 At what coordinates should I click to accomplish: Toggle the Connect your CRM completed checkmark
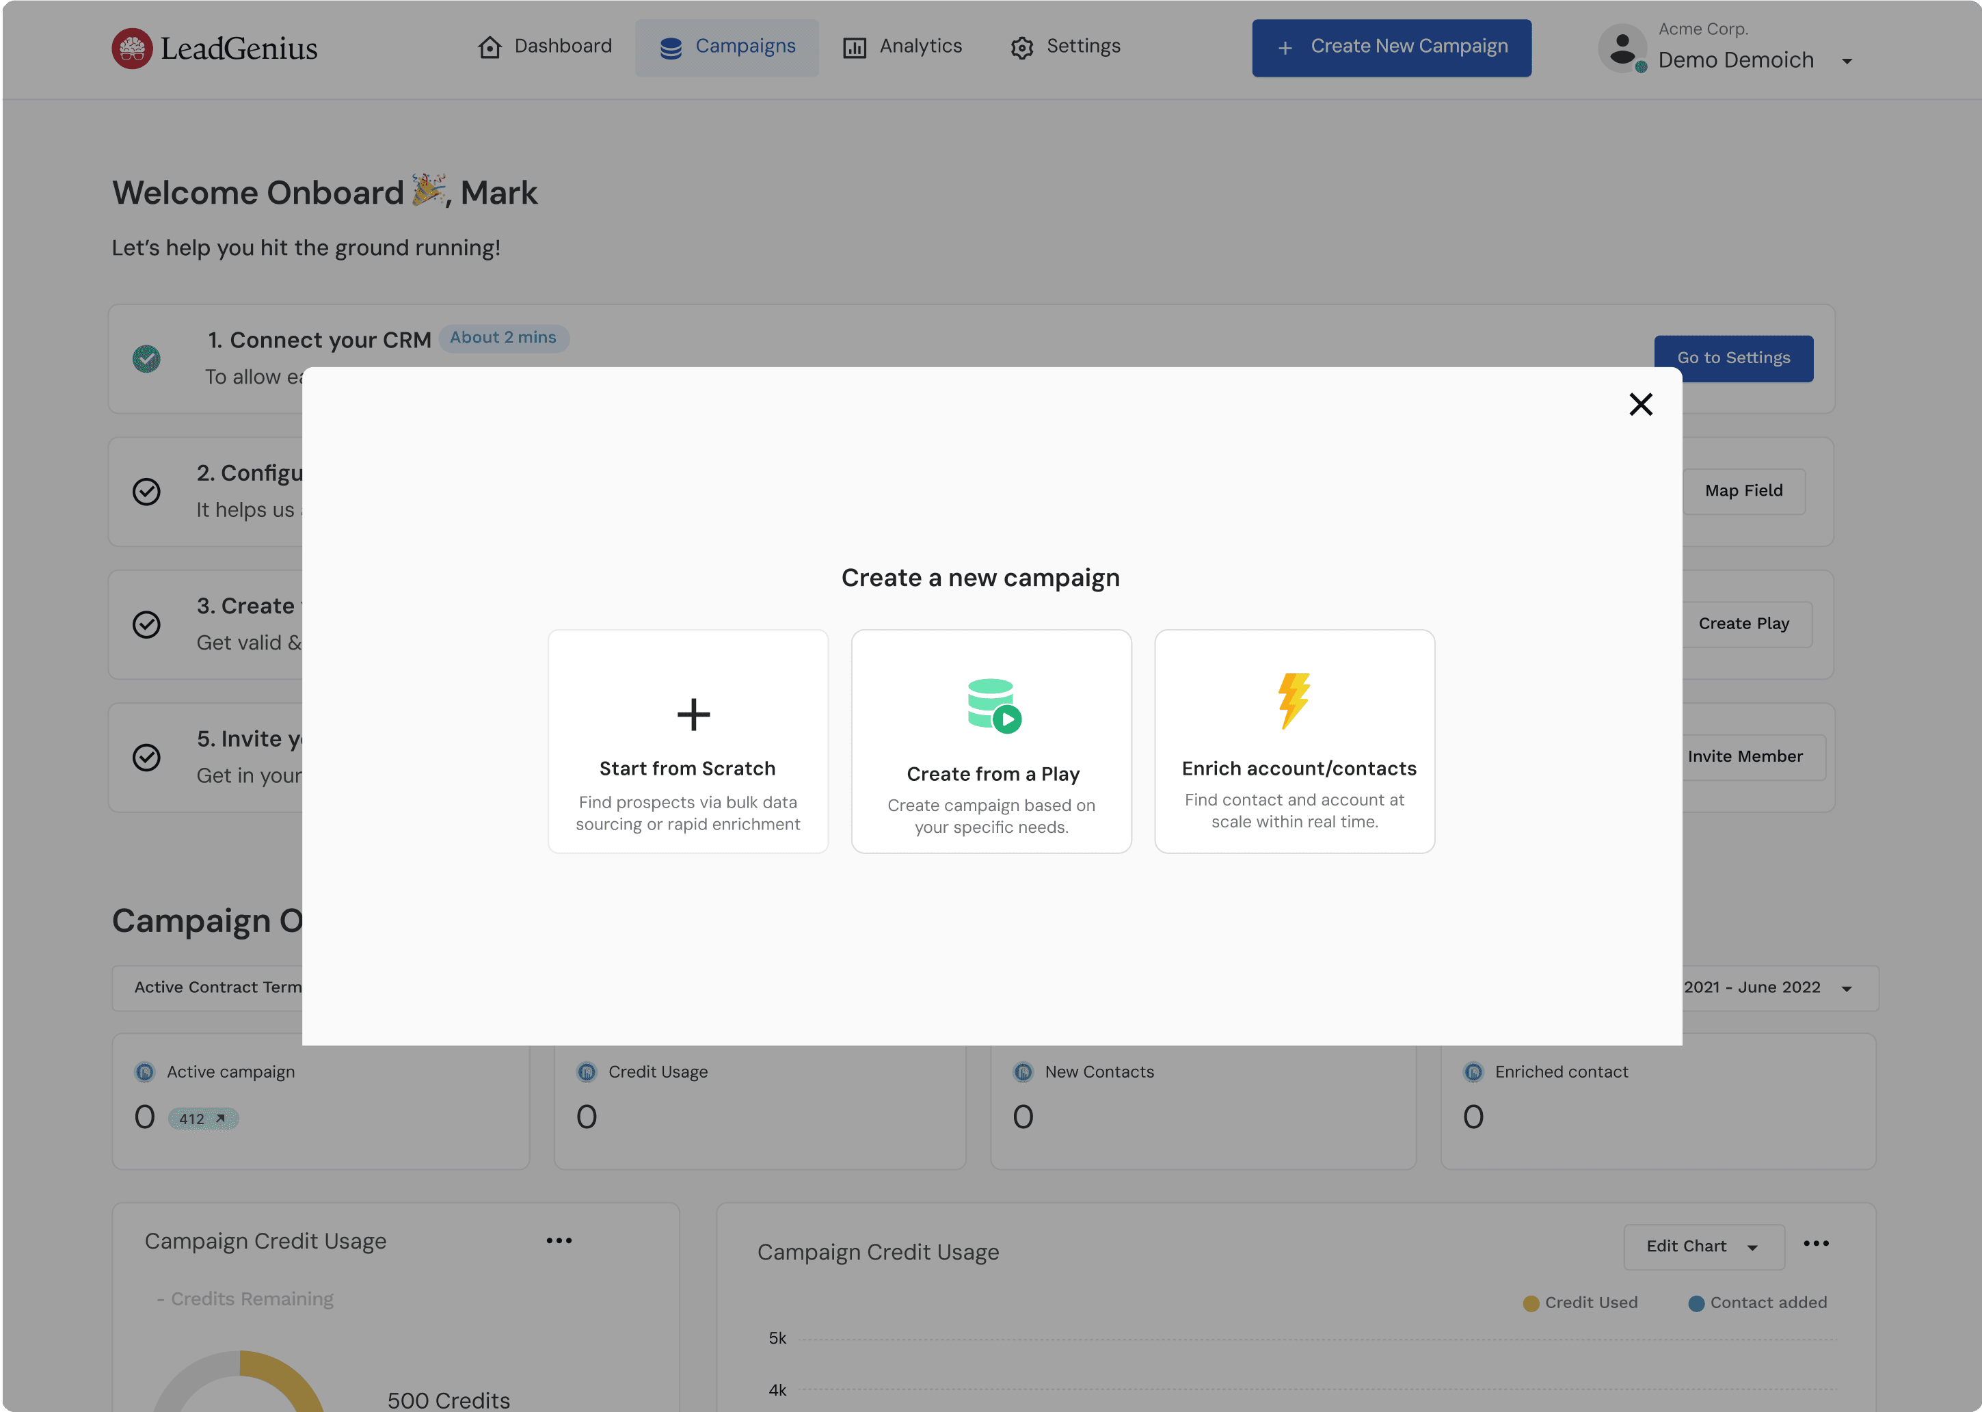(146, 358)
